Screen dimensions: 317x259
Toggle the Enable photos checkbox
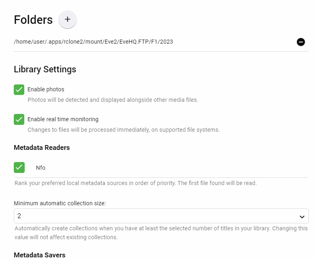coord(19,90)
